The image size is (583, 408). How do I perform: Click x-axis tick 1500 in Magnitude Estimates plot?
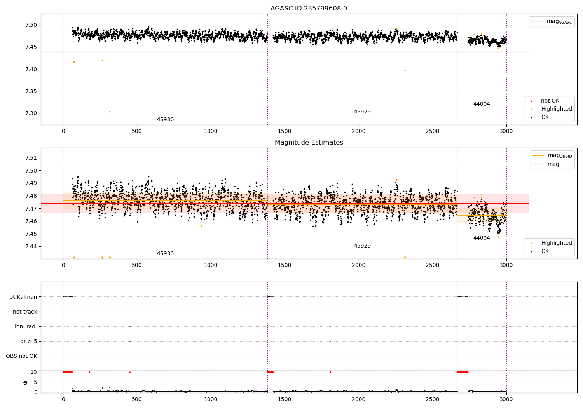coord(285,265)
